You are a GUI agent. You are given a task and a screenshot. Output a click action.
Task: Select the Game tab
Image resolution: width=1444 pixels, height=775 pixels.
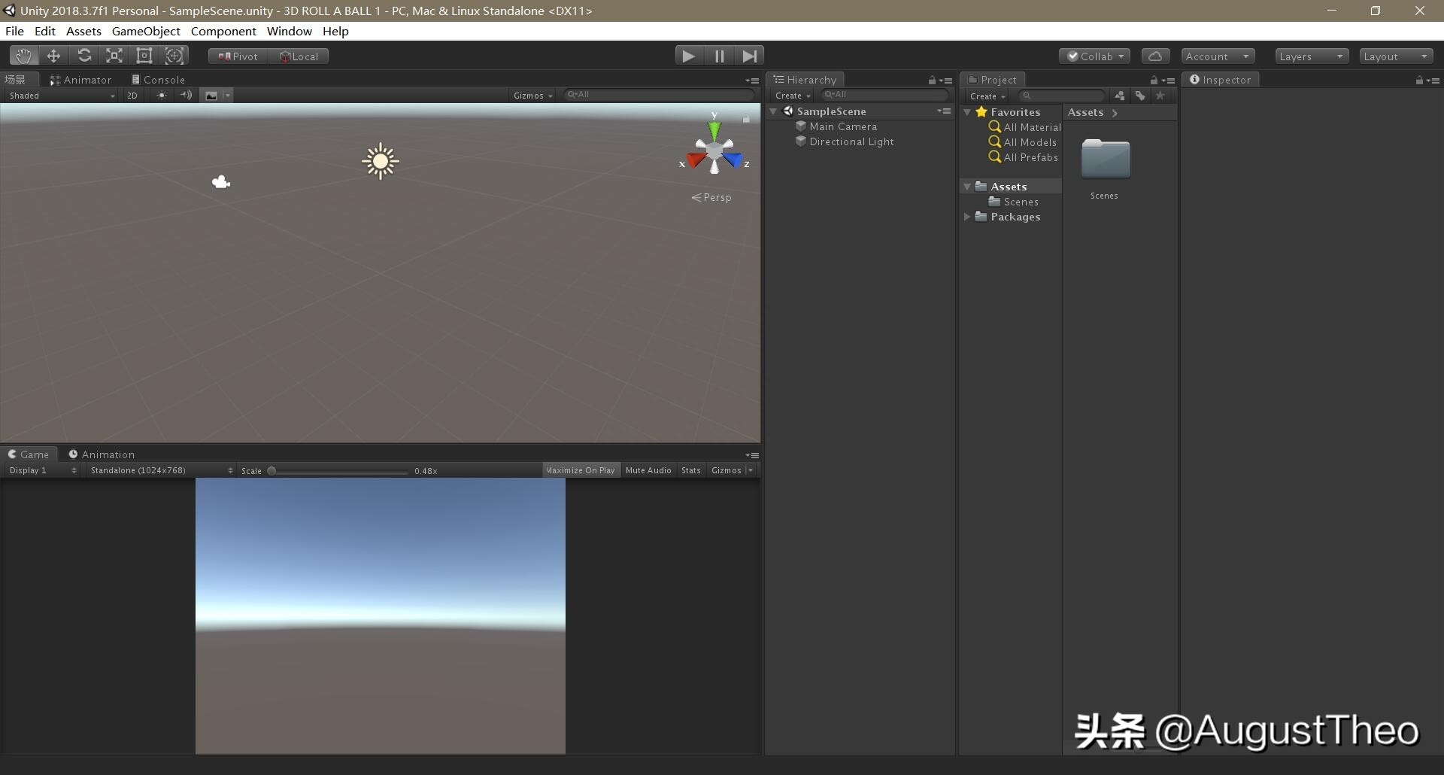click(x=29, y=454)
